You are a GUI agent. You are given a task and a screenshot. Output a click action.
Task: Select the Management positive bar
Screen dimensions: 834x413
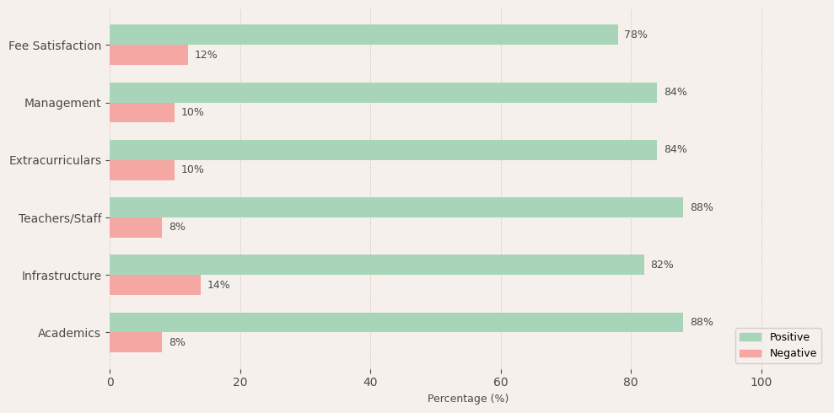tap(383, 93)
